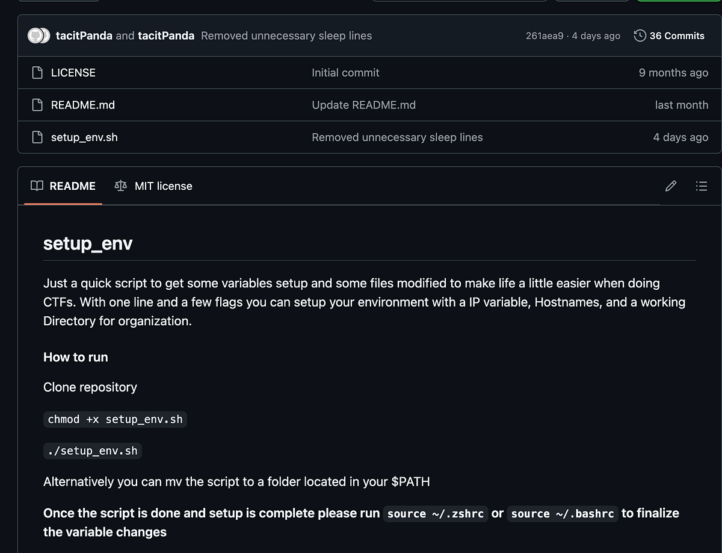This screenshot has height=553, width=722.
Task: Click the 4 days ago timestamp for setup_env.sh
Action: click(680, 137)
